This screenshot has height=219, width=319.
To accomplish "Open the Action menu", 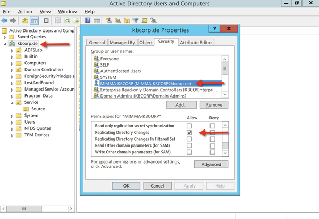I will 25,12.
